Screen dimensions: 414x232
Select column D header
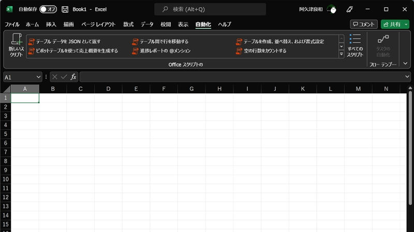click(108, 89)
